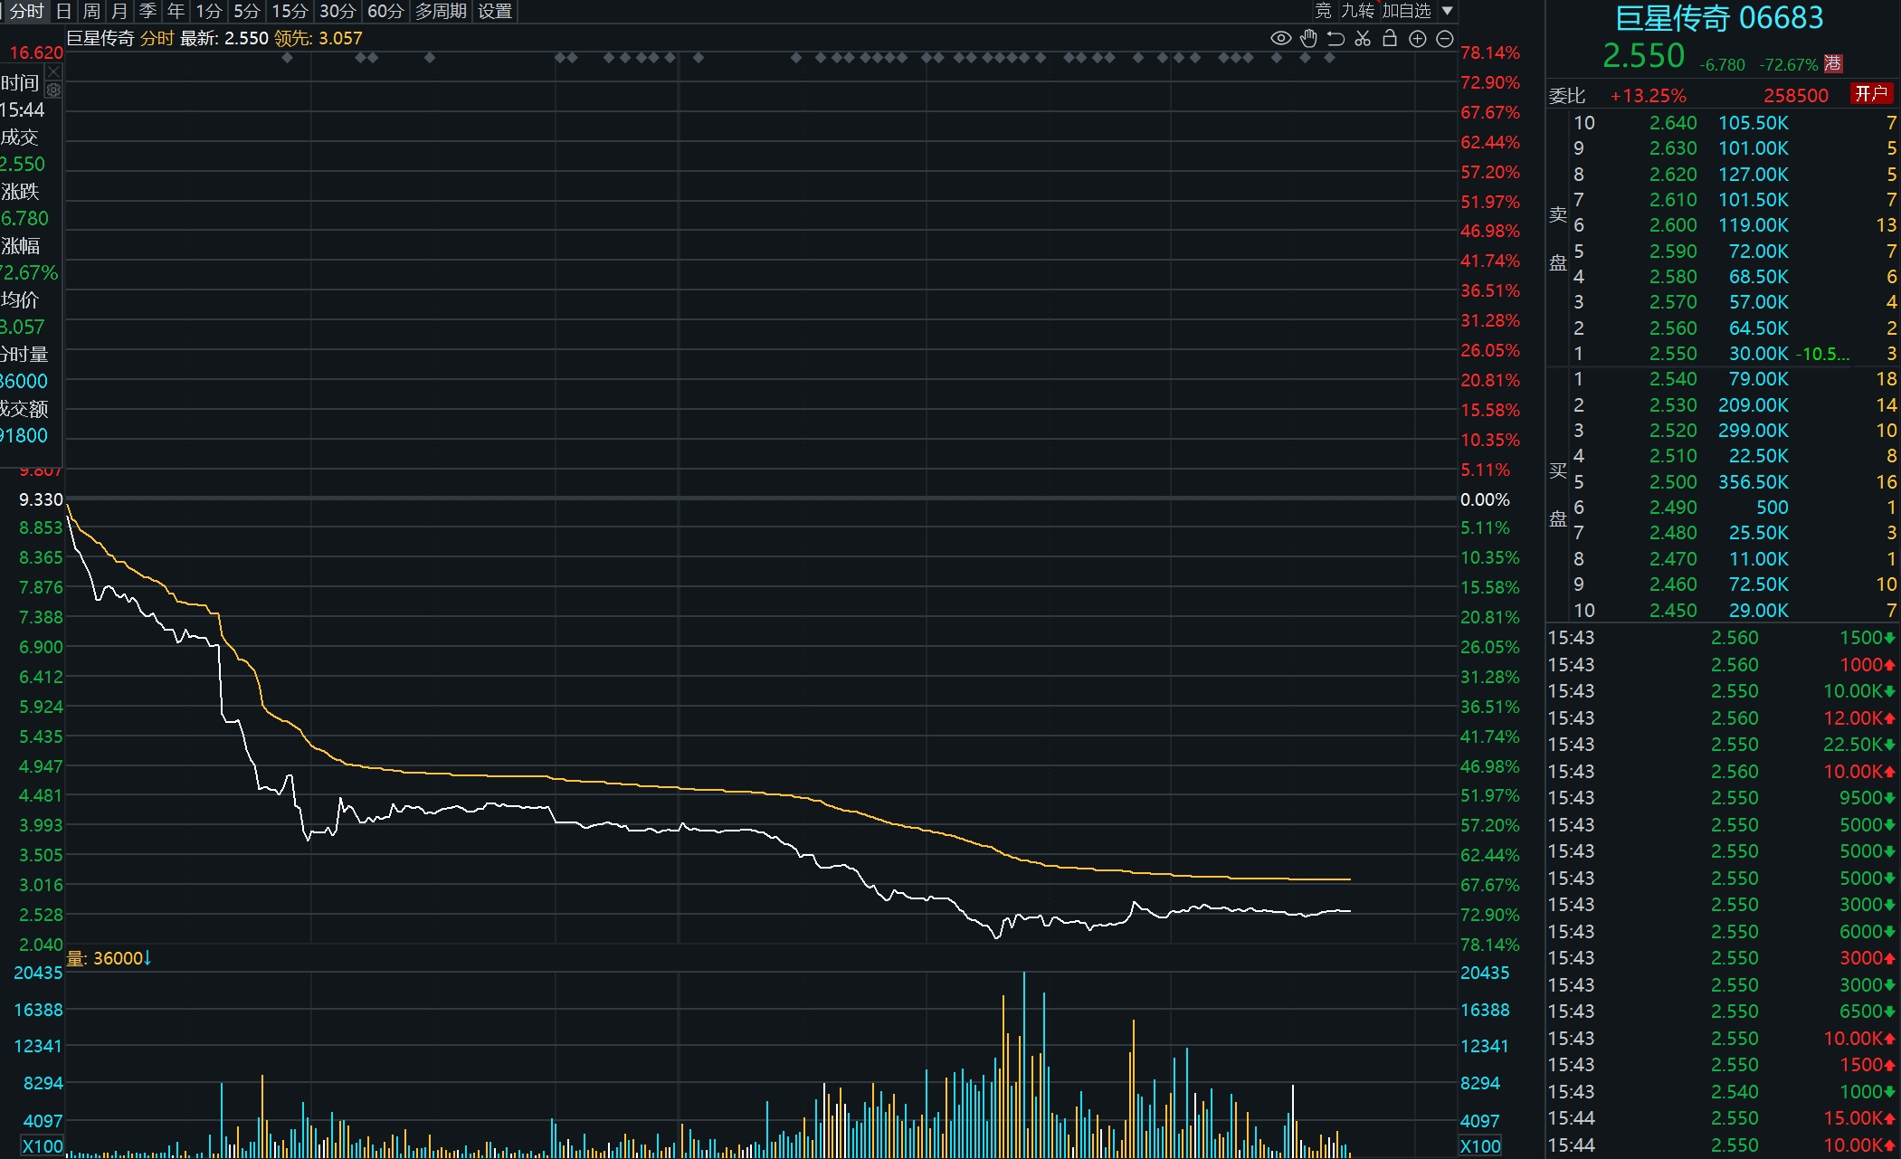This screenshot has width=1901, height=1159.
Task: Open info panel gear settings
Action: tap(53, 90)
